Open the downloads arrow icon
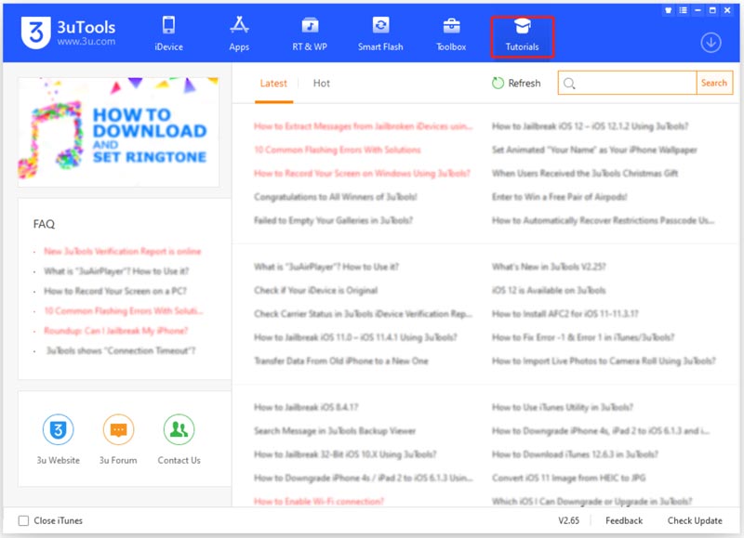744x538 pixels. click(x=711, y=43)
